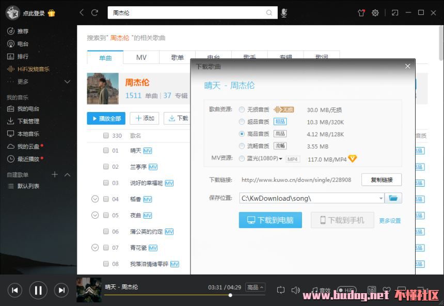Select 高品音质 quality option
Image resolution: width=444 pixels, height=306 pixels.
[242, 134]
